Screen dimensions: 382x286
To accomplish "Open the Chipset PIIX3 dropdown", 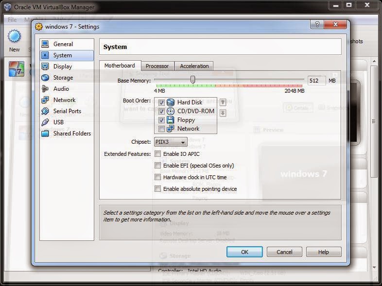I will point(171,142).
